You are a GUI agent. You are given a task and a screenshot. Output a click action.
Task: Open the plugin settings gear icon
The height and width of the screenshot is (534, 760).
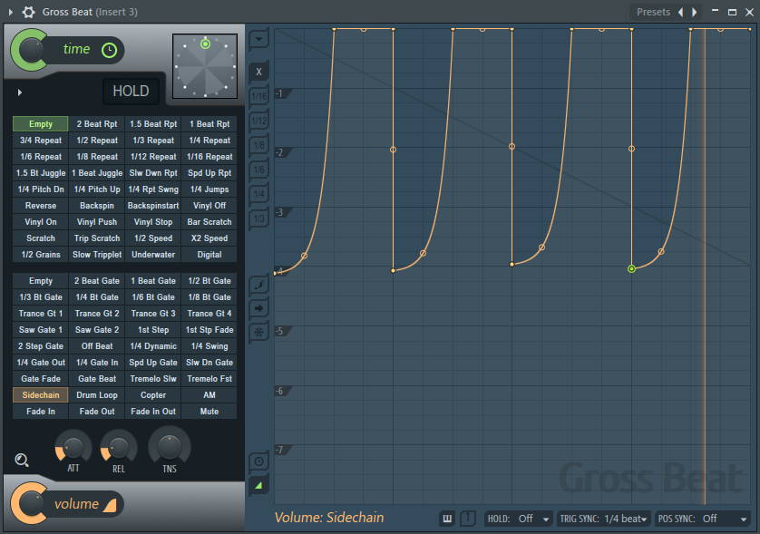click(x=29, y=12)
